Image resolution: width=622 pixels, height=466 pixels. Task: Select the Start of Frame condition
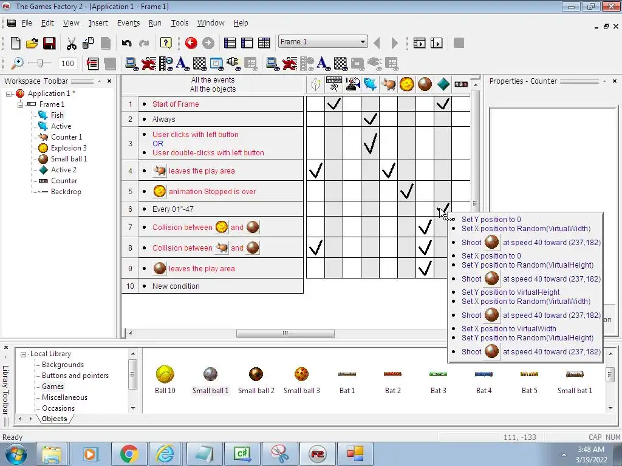click(176, 104)
